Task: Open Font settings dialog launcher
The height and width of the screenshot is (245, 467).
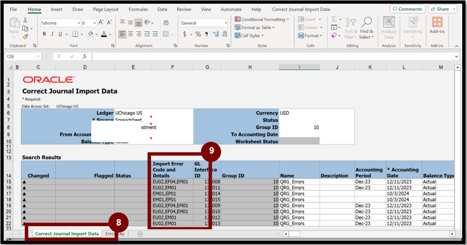Action: coord(113,45)
